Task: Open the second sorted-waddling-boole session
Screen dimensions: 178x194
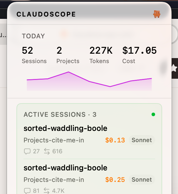Action: pyautogui.click(x=65, y=168)
